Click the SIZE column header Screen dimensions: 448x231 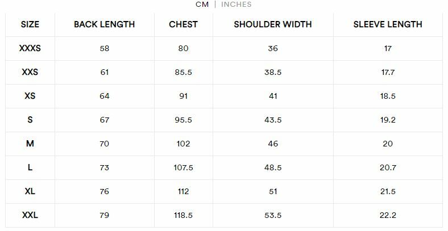[x=30, y=24]
